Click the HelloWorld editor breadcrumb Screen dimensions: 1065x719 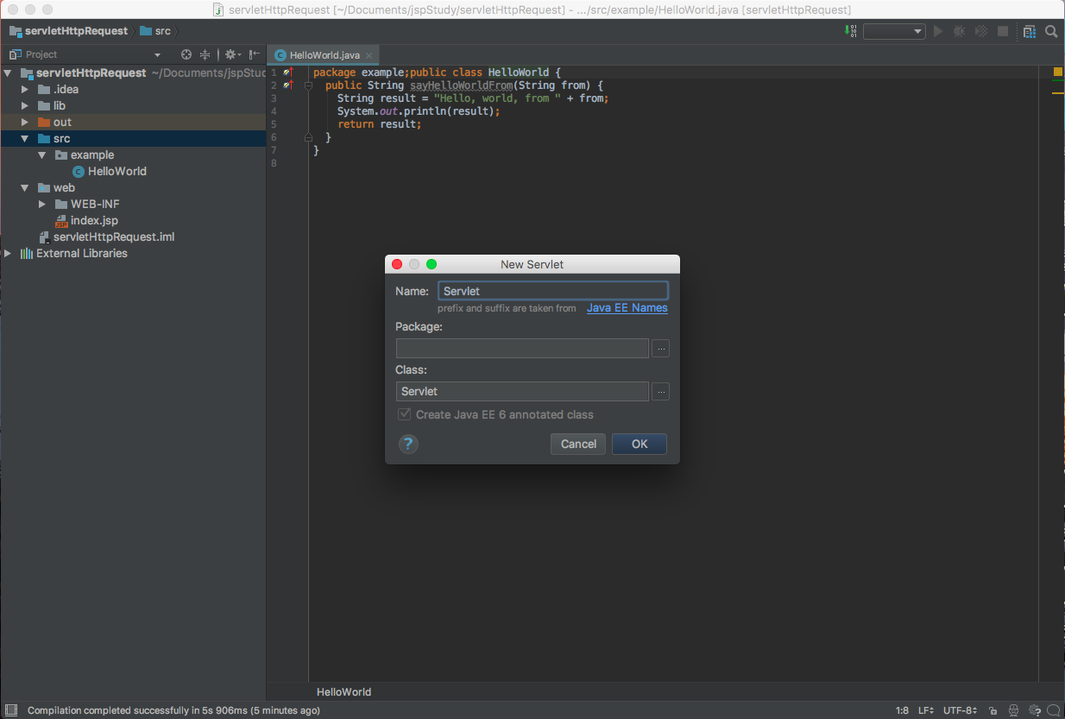[x=343, y=692]
